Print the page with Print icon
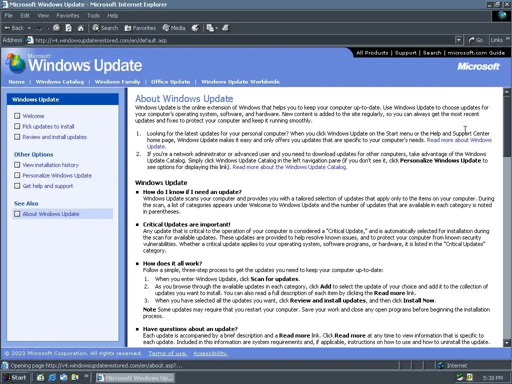The height and width of the screenshot is (384, 512). coord(226,28)
